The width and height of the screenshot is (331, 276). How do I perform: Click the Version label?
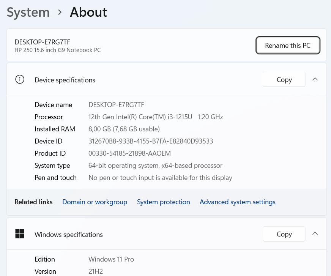click(46, 271)
